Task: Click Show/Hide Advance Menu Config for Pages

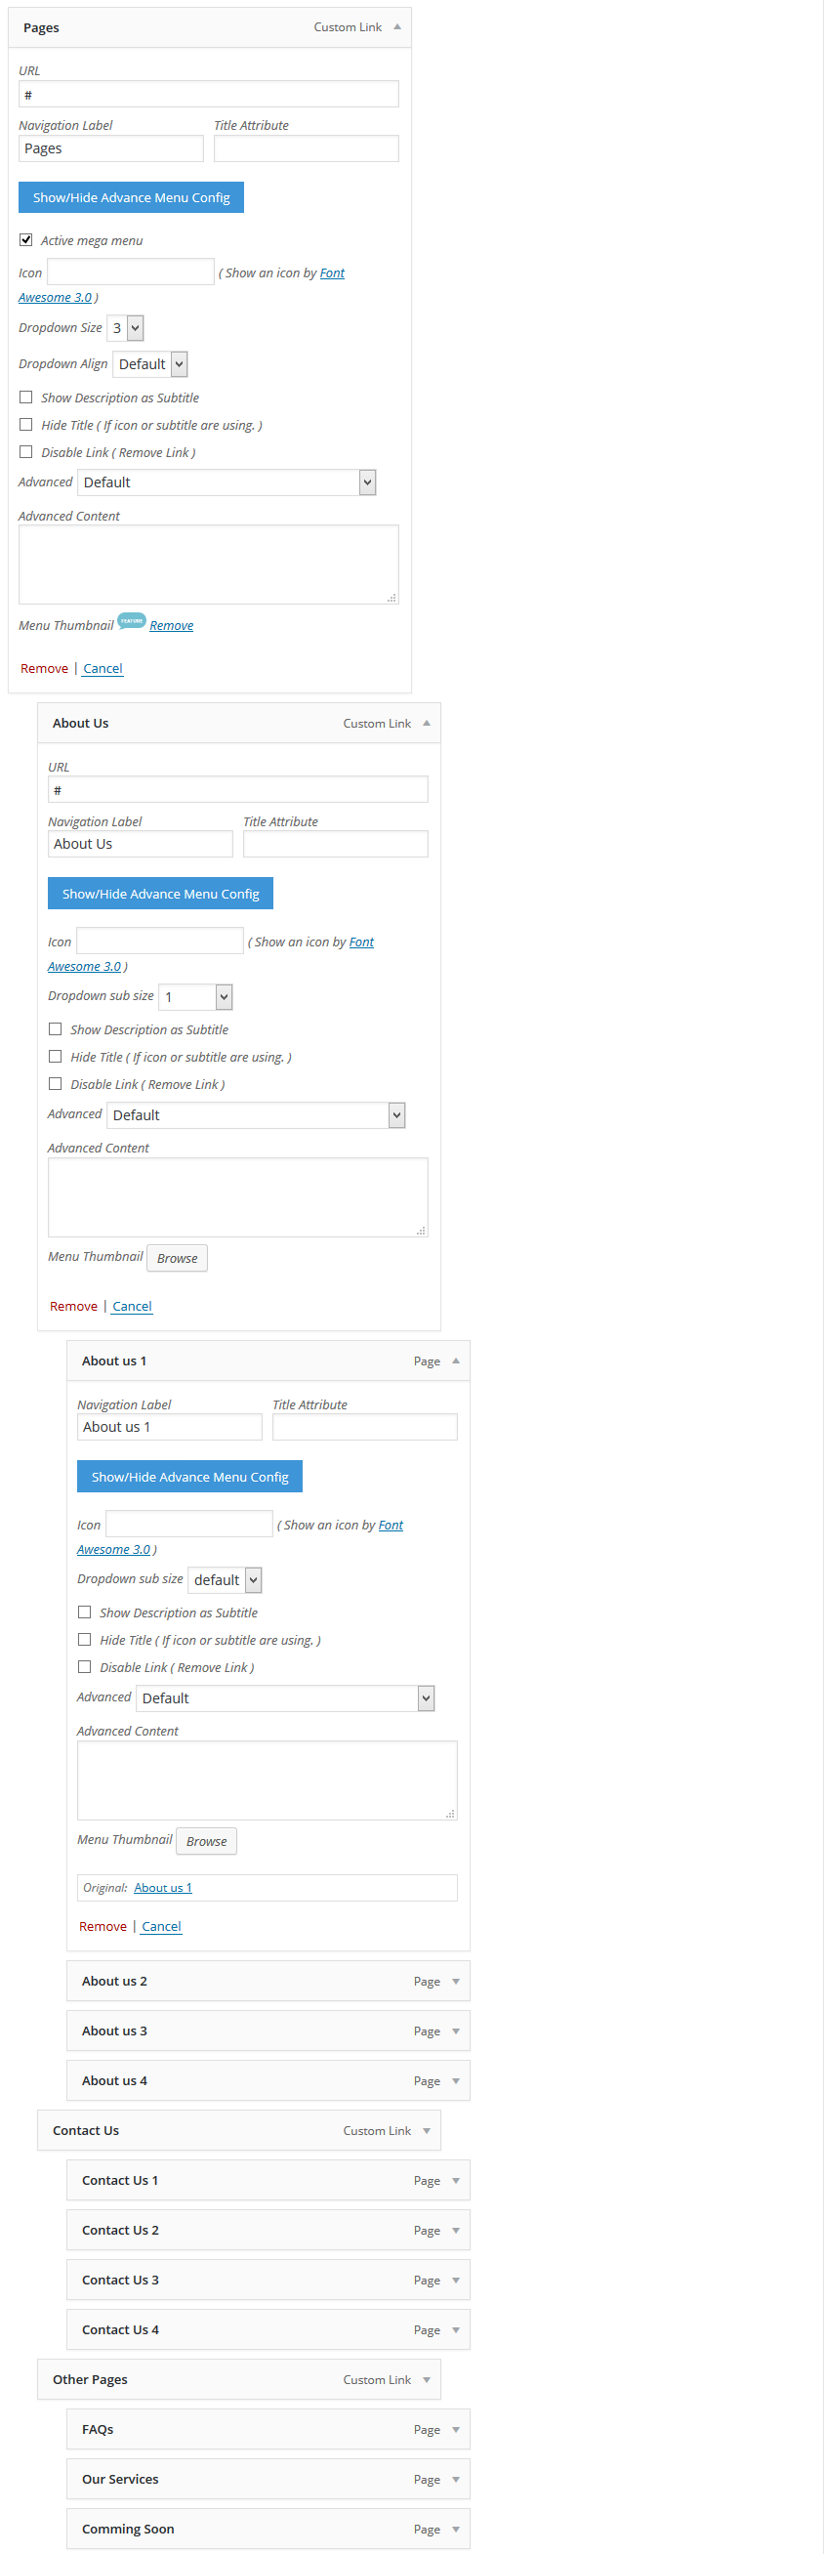Action: [x=131, y=197]
